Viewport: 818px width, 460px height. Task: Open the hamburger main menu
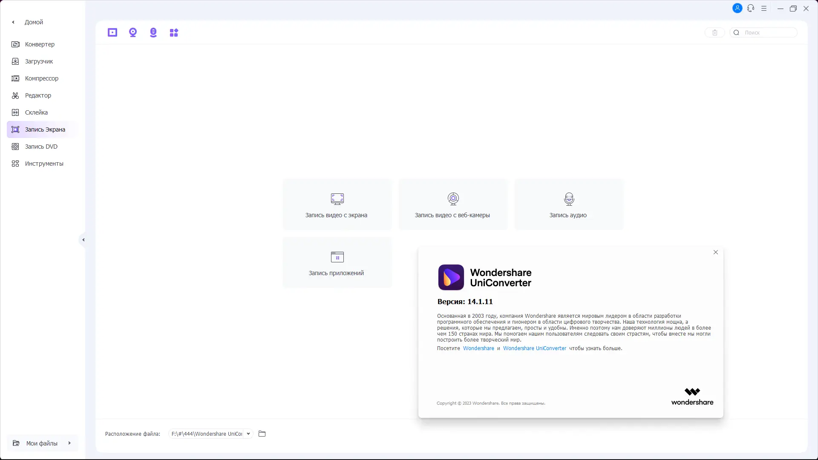click(764, 8)
